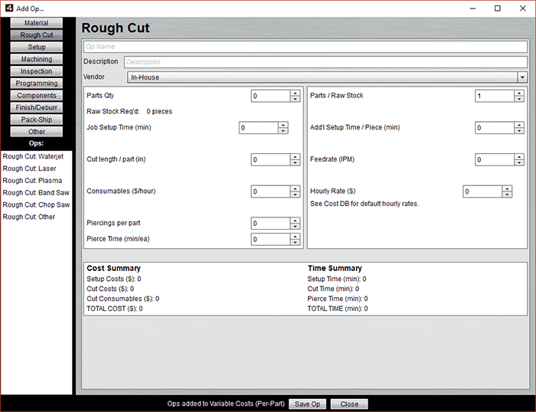Decrease Add'l Setup Time / Piece value
This screenshot has width=536, height=412.
[x=519, y=131]
